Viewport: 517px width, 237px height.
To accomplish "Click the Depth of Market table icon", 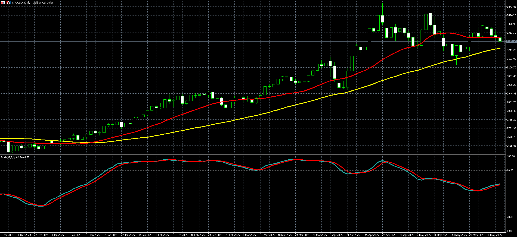I will [3, 2].
